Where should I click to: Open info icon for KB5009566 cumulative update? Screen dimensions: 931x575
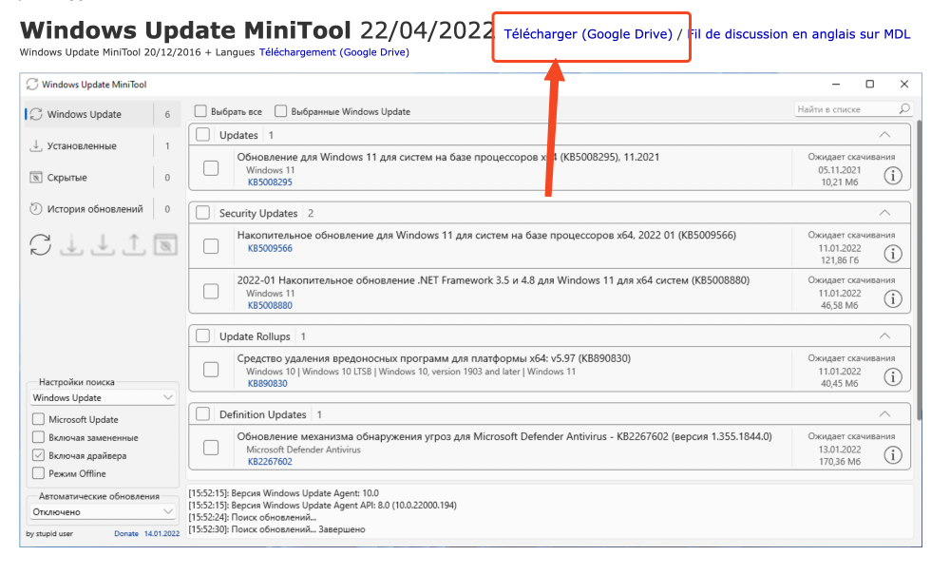pos(893,254)
